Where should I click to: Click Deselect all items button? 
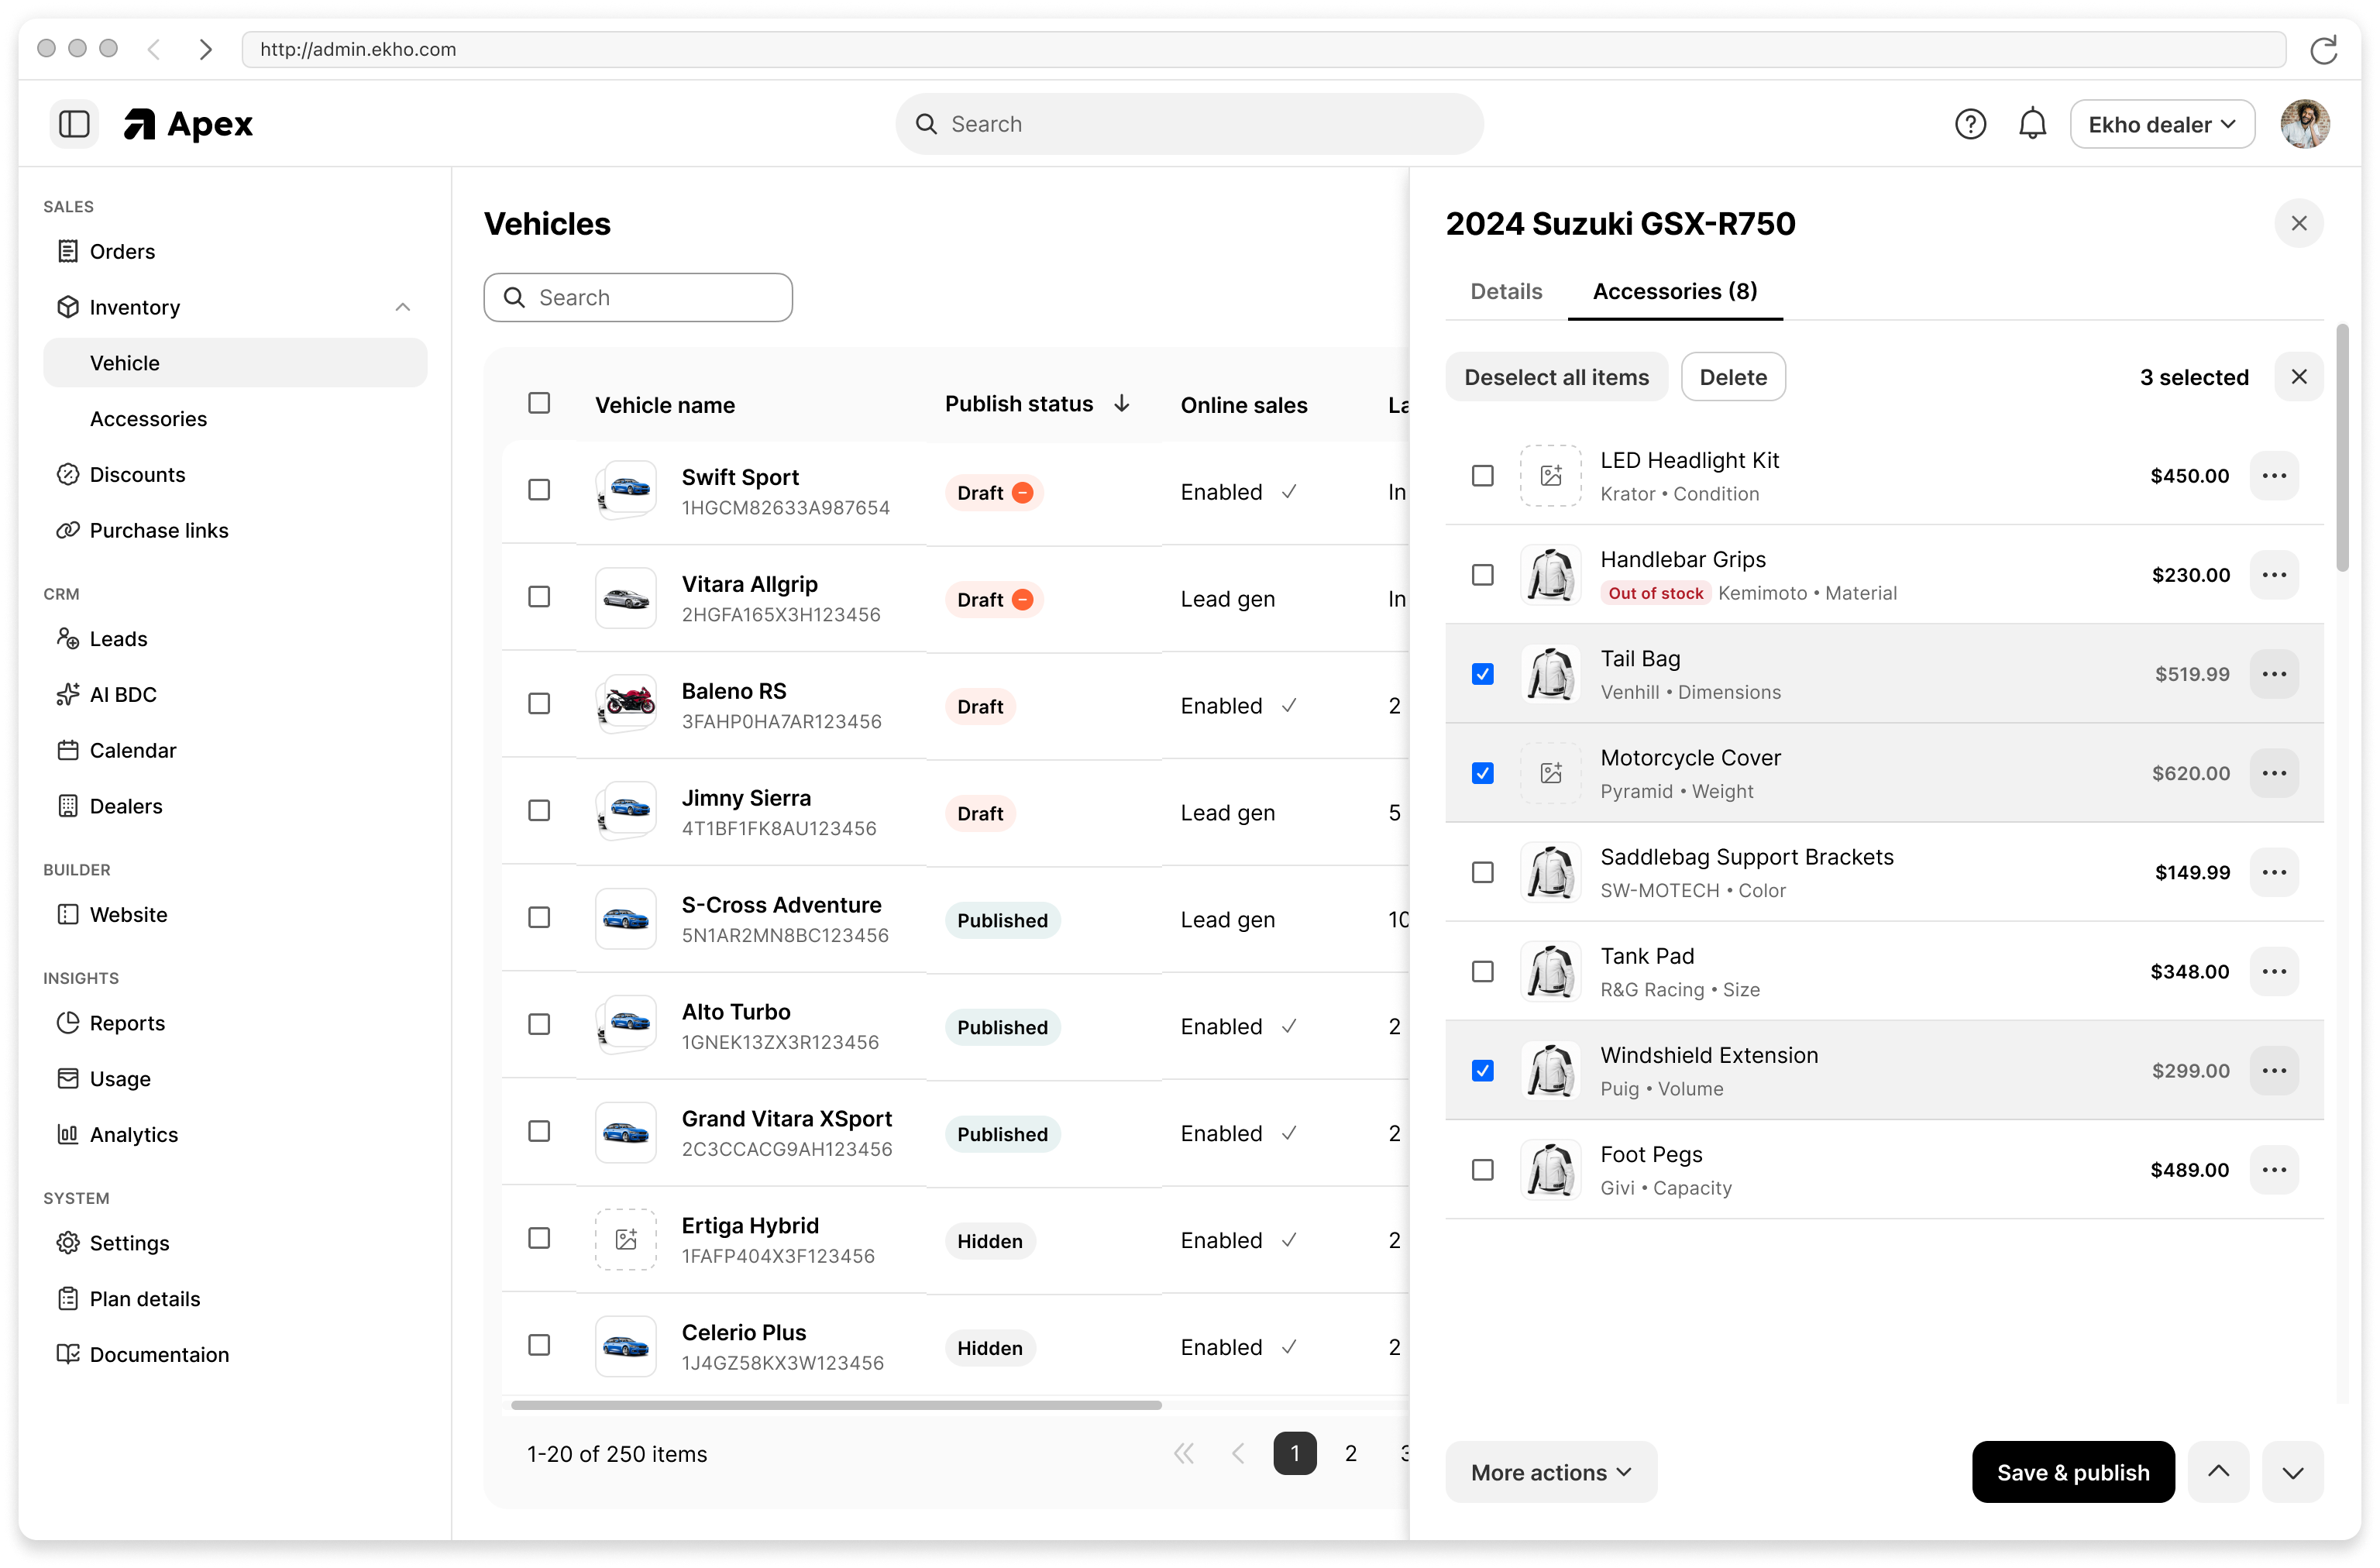pyautogui.click(x=1556, y=377)
